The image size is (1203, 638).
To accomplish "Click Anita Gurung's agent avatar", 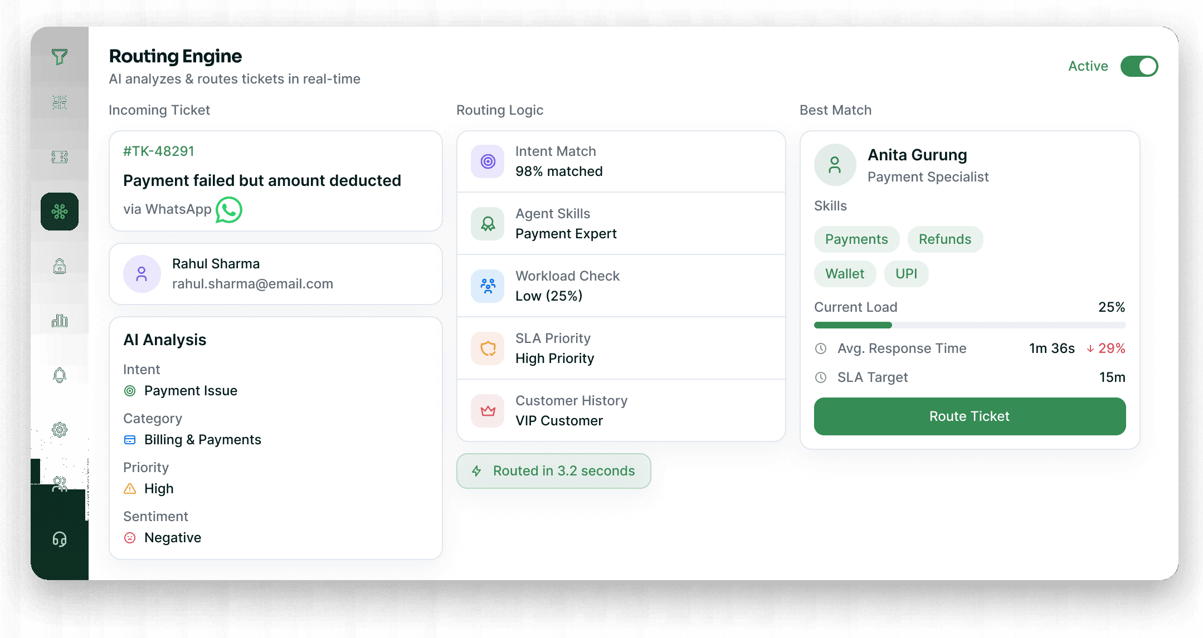I will point(835,165).
